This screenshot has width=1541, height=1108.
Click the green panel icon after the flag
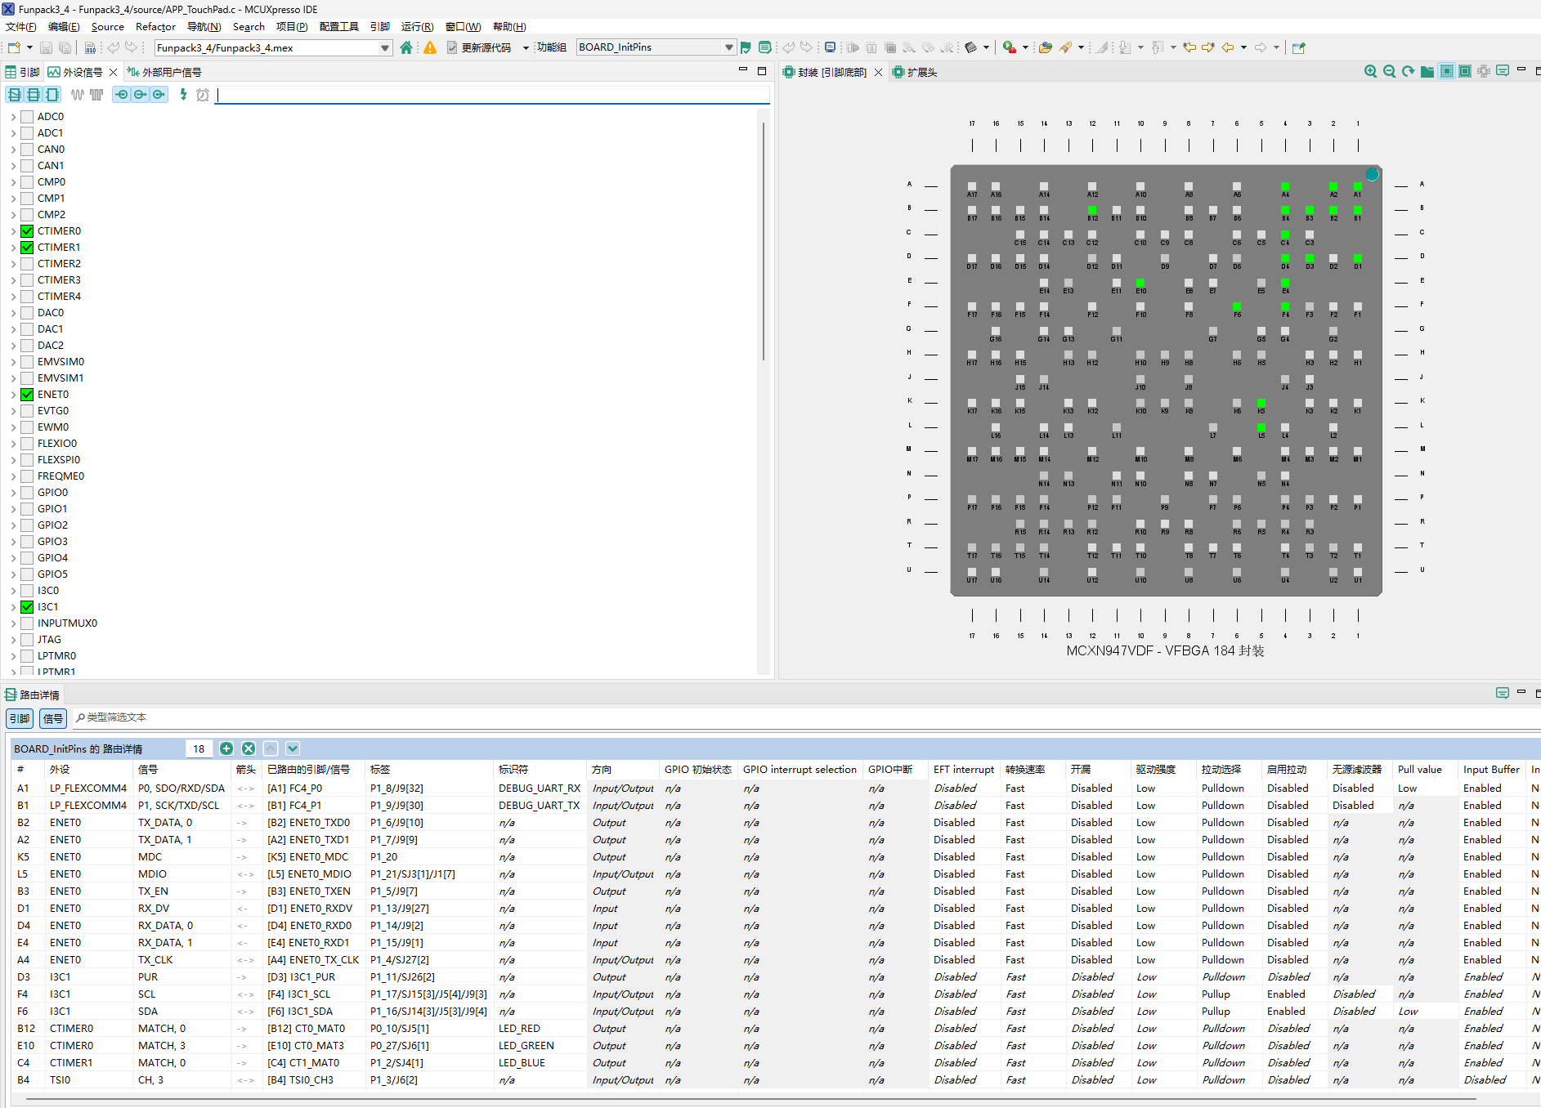click(x=764, y=47)
